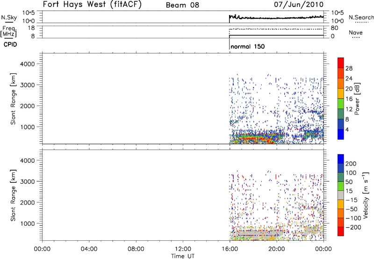Click the '18' frequency axis value
The width and height of the screenshot is (374, 259).
[x=31, y=28]
